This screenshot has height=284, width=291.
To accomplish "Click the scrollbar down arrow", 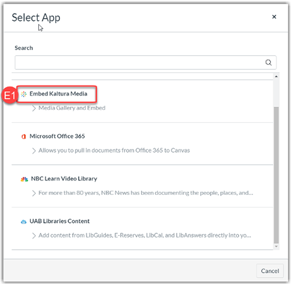I will click(x=276, y=247).
